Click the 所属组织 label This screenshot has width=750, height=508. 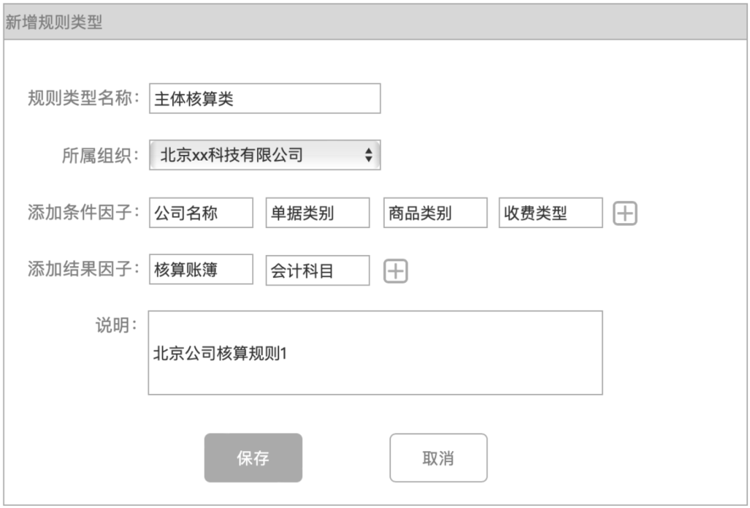pos(101,155)
